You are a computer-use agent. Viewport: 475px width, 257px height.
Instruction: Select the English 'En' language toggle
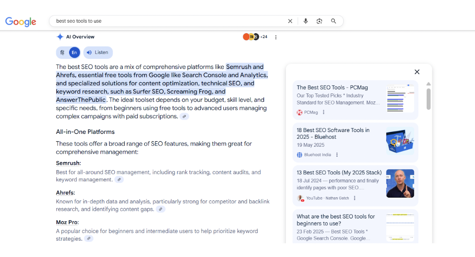point(74,52)
